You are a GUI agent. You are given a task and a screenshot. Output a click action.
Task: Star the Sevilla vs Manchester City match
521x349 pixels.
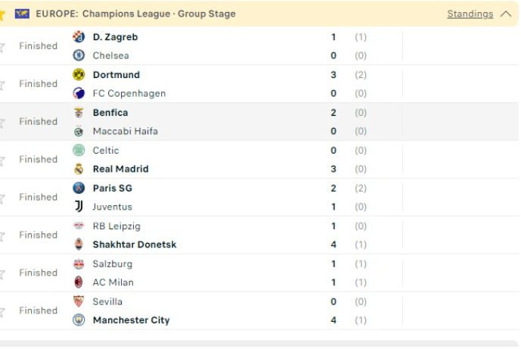click(2, 312)
